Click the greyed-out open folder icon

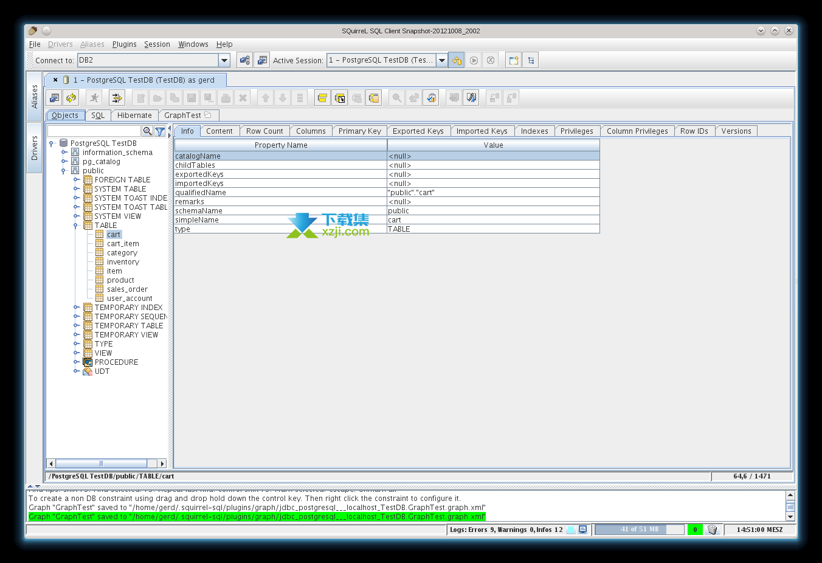(x=157, y=98)
